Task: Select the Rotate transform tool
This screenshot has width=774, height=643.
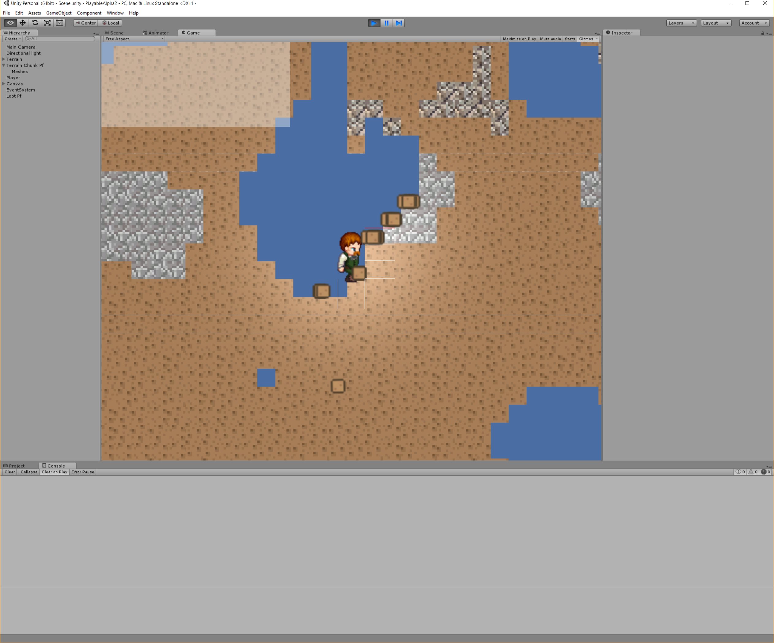Action: pyautogui.click(x=35, y=23)
